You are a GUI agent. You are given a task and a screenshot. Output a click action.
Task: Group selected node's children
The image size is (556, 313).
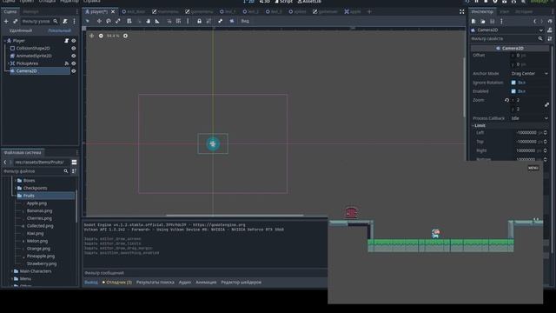click(208, 21)
